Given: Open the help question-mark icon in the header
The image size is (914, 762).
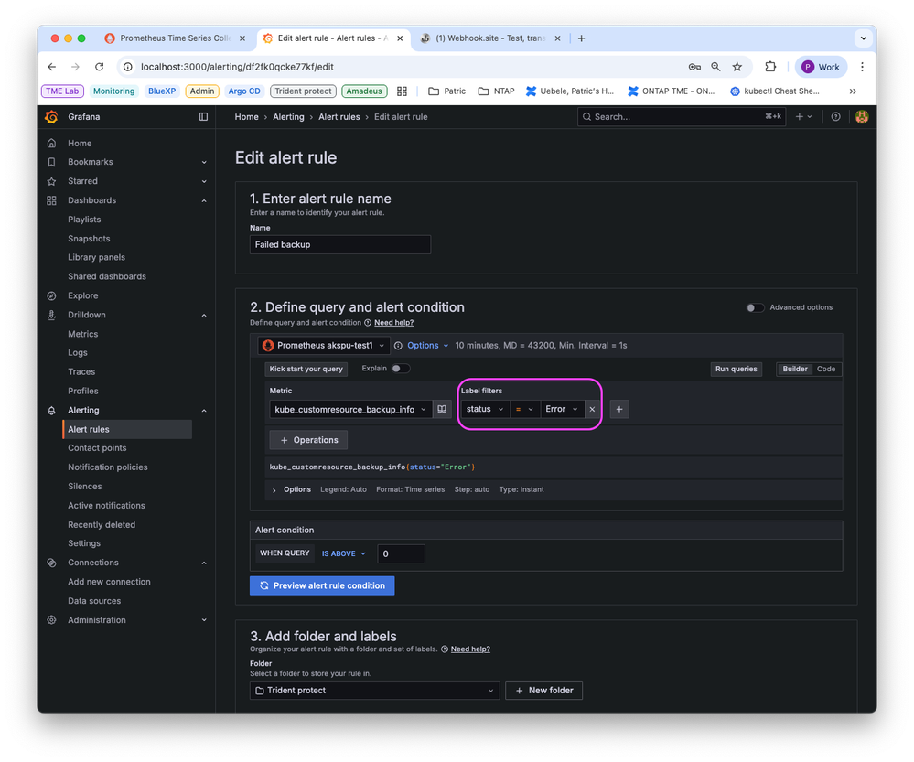Looking at the screenshot, I should click(835, 116).
